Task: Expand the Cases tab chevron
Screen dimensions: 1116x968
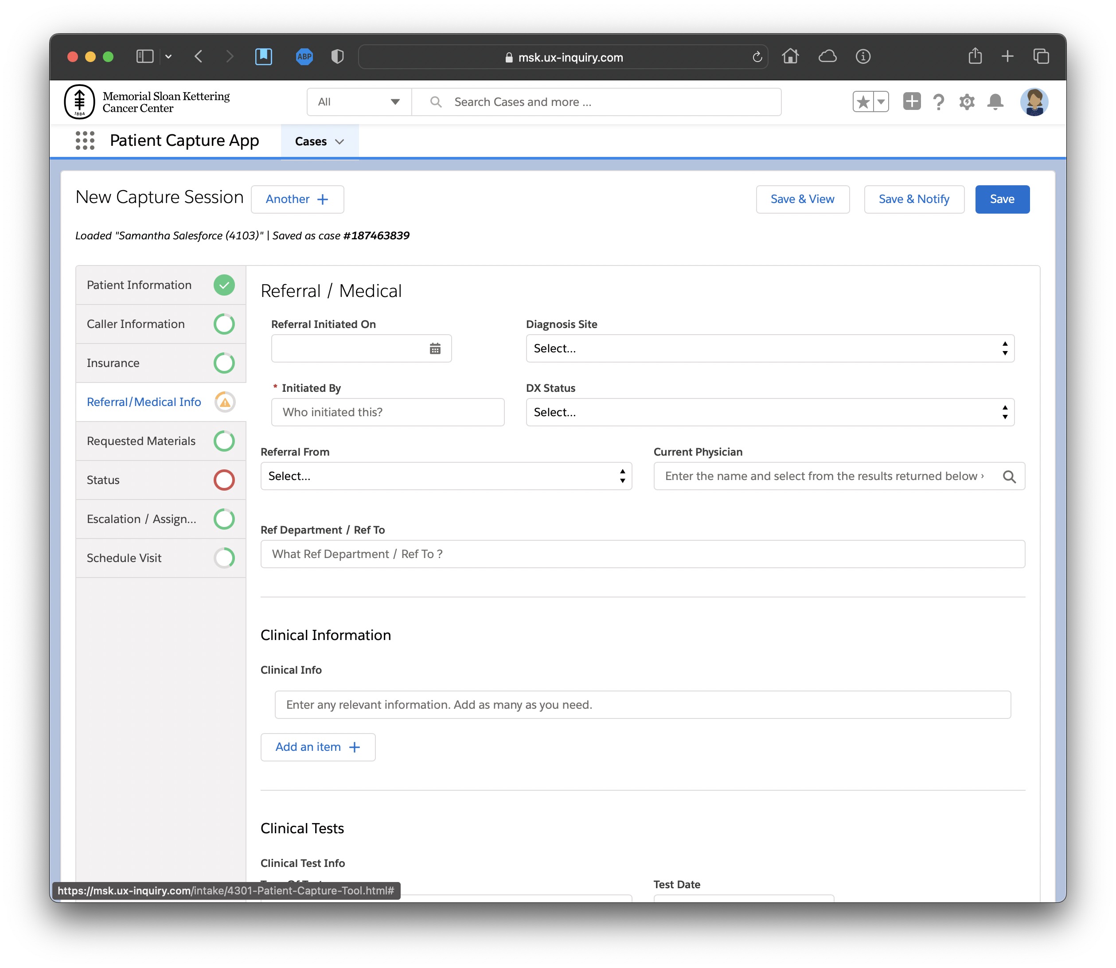Action: coord(339,142)
